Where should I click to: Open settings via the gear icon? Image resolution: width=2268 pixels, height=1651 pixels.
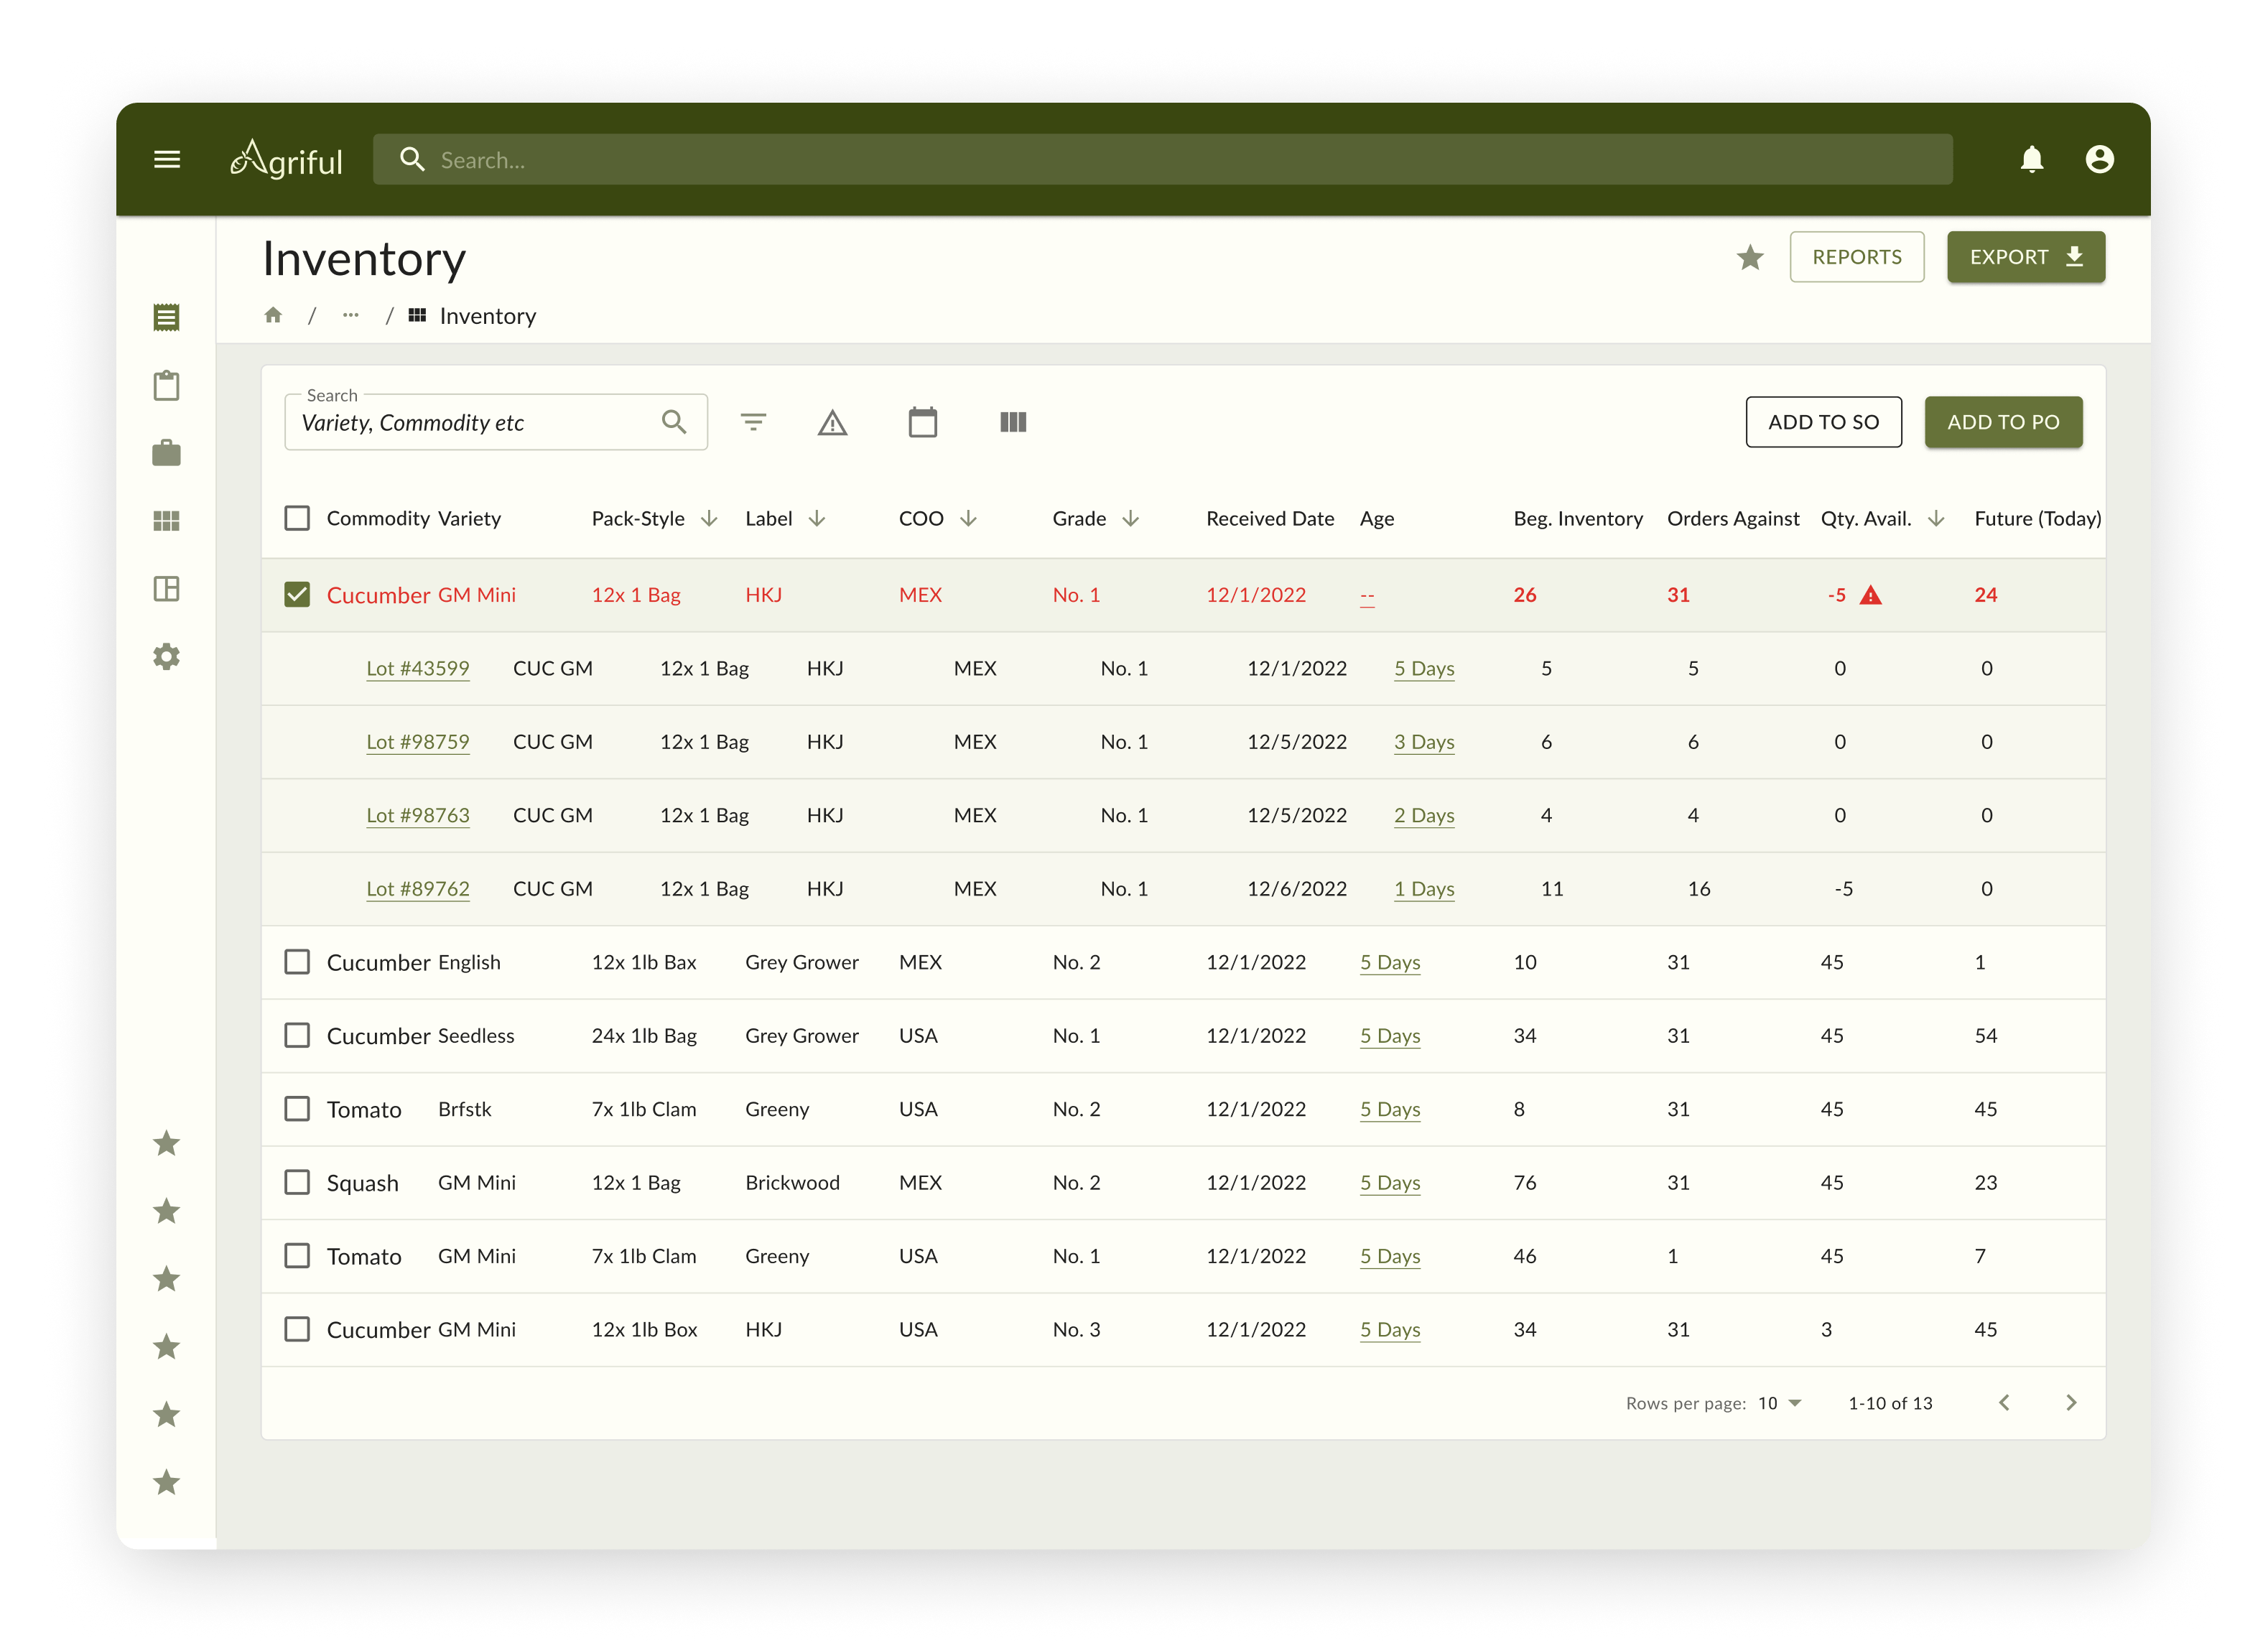coord(166,657)
